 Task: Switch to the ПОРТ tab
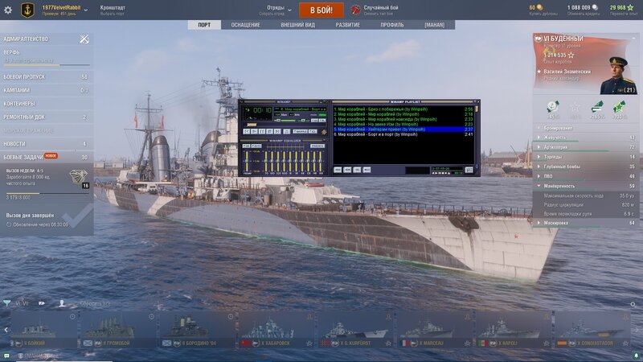pyautogui.click(x=204, y=25)
